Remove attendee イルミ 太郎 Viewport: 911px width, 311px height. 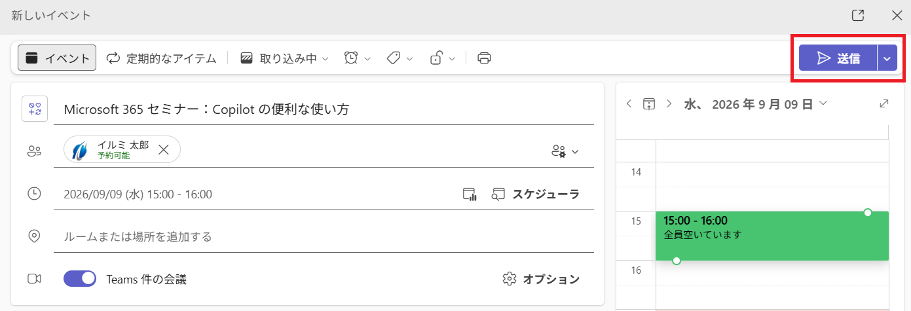[164, 150]
